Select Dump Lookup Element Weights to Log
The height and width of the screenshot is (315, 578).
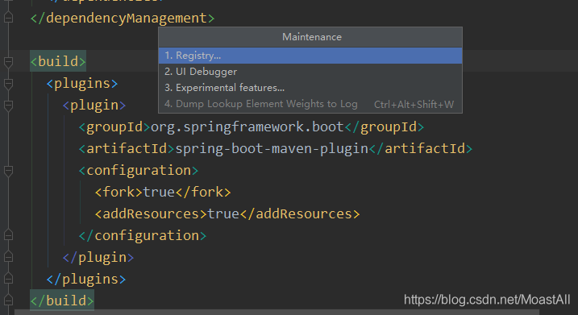(x=310, y=104)
